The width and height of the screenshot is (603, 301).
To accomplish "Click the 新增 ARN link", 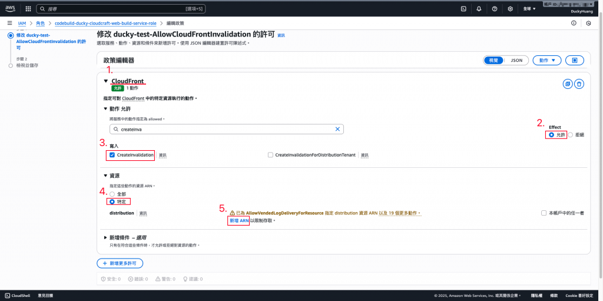I will pyautogui.click(x=239, y=220).
